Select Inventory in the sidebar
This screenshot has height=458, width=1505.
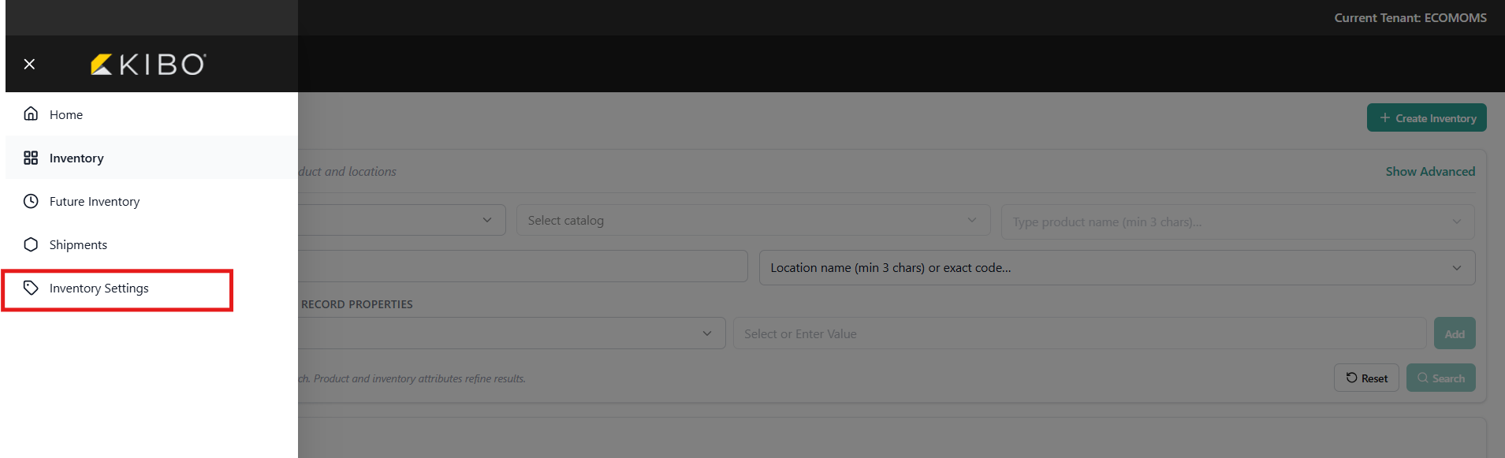pyautogui.click(x=151, y=158)
